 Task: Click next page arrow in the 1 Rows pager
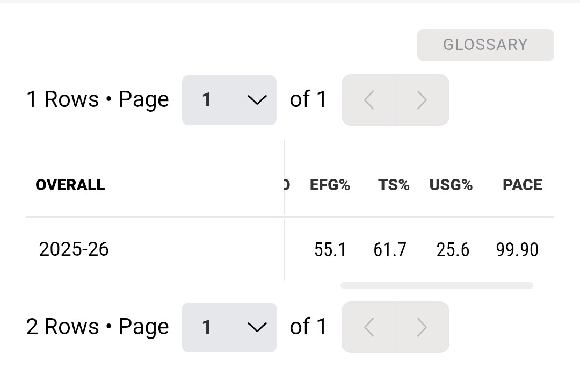pos(422,100)
